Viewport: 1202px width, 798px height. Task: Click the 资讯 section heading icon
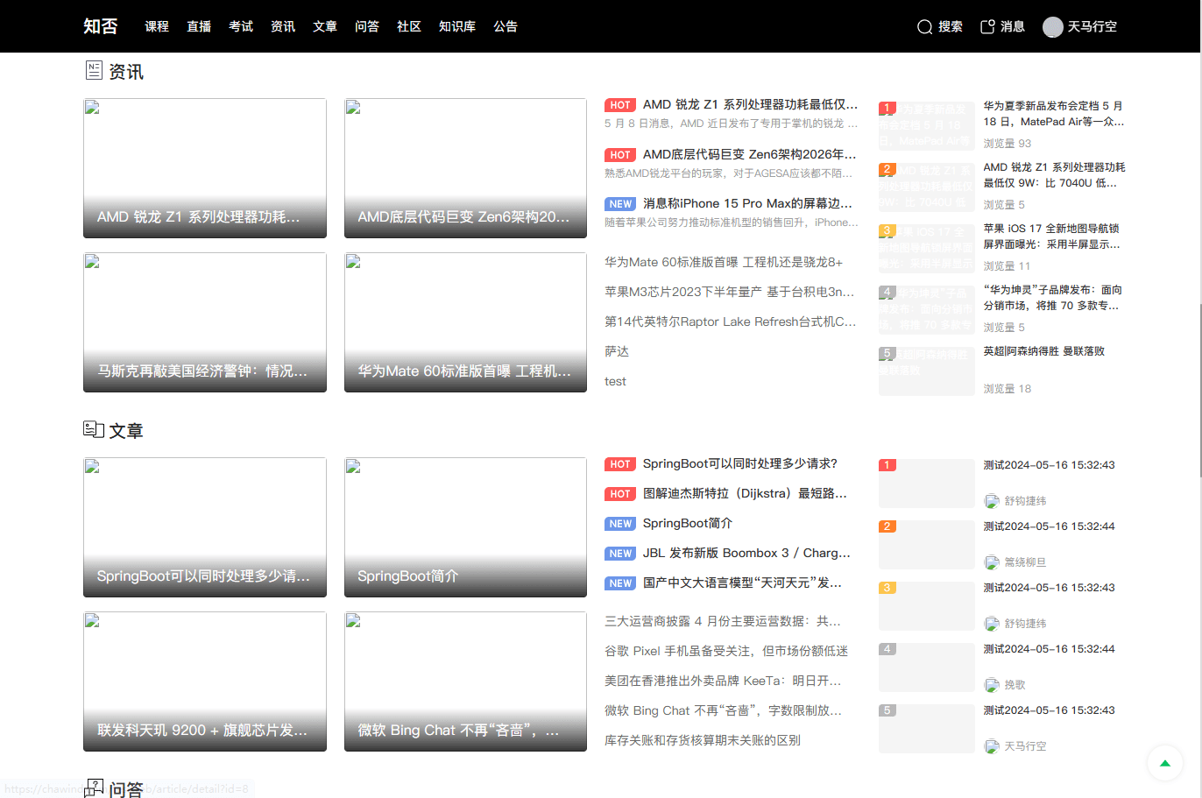[x=94, y=71]
